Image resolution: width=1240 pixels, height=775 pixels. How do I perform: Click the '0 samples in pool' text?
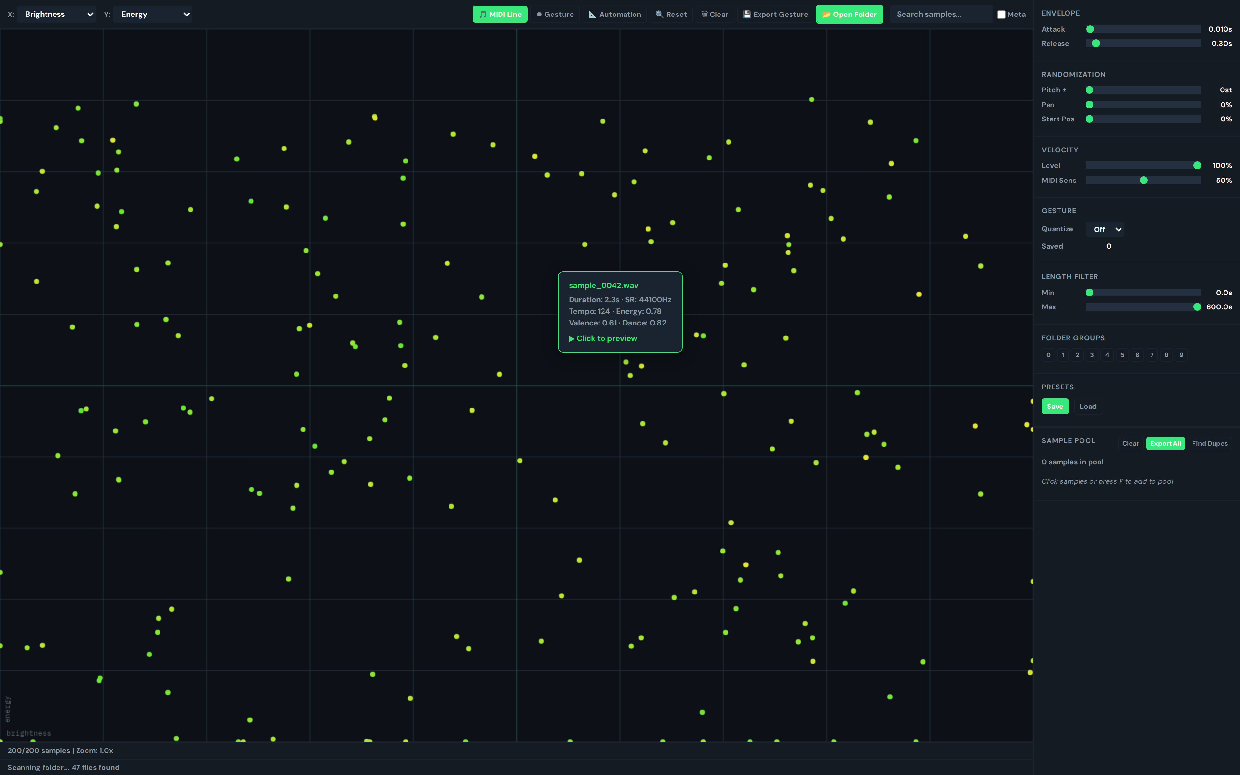coord(1072,462)
